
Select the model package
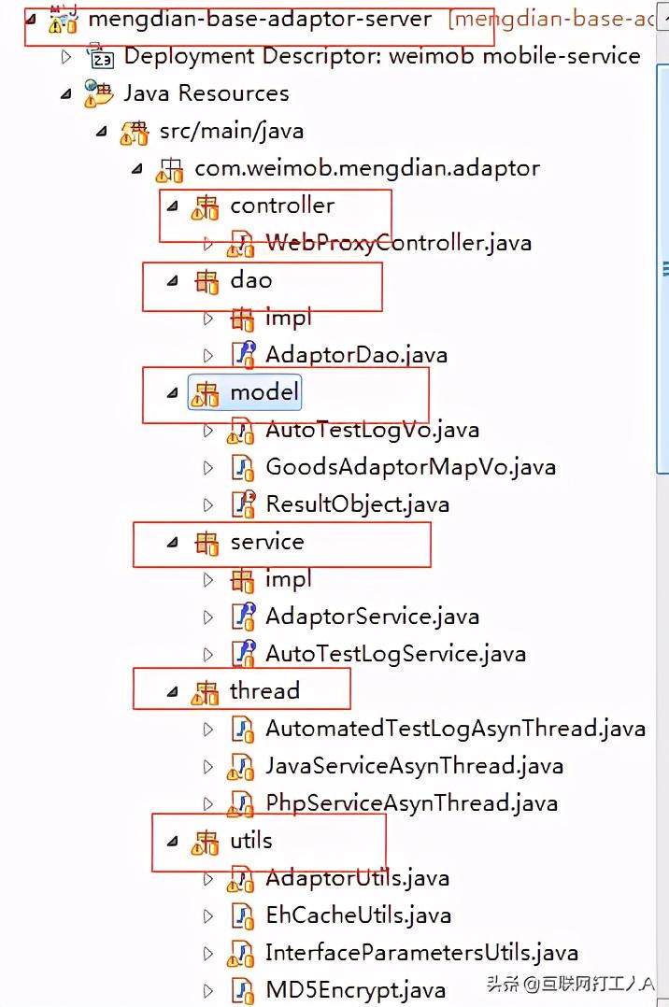[x=264, y=392]
